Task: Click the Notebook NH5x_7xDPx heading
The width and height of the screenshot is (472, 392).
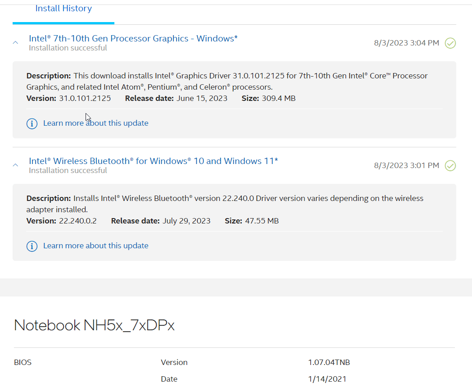Action: (x=94, y=325)
